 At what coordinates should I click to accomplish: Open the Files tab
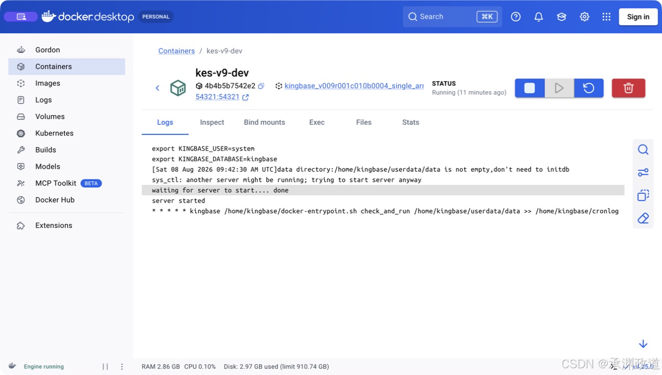click(364, 122)
